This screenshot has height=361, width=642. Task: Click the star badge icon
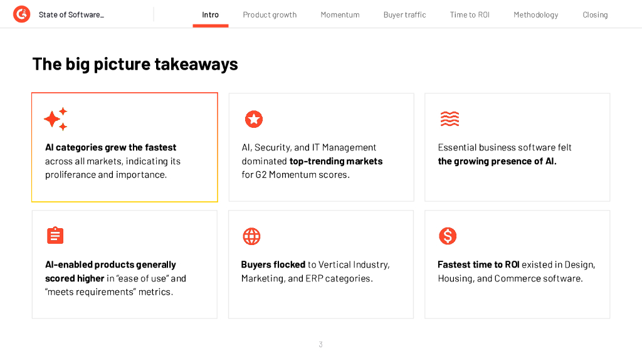(x=253, y=119)
